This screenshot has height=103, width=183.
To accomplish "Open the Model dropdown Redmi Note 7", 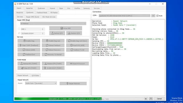I will tap(41, 83).
